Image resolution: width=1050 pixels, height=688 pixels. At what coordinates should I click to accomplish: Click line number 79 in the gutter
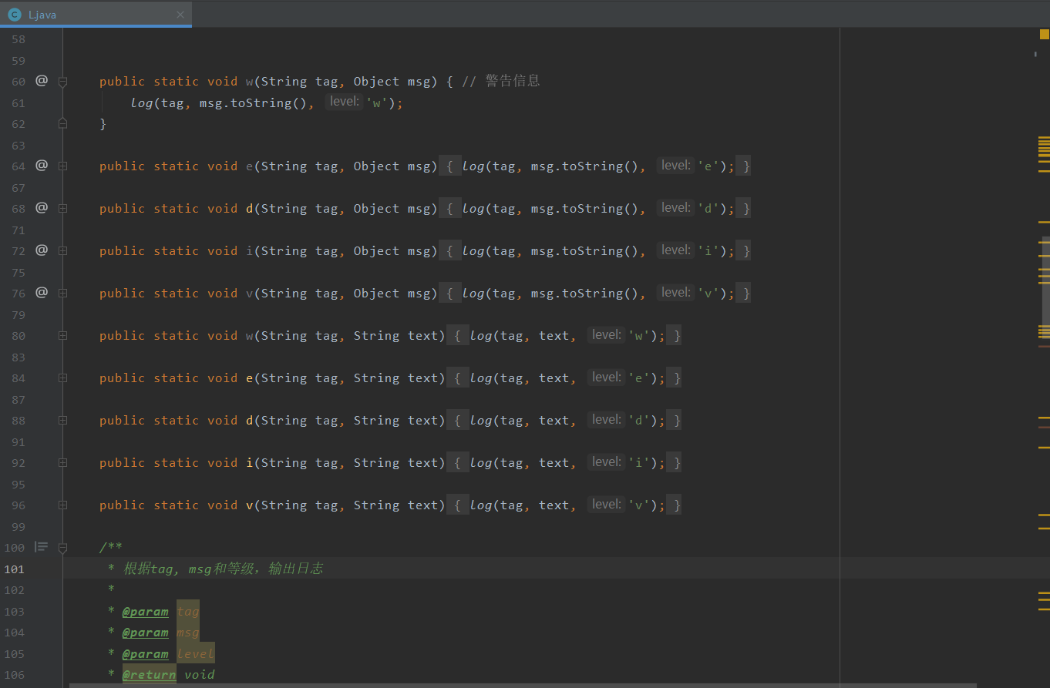19,314
